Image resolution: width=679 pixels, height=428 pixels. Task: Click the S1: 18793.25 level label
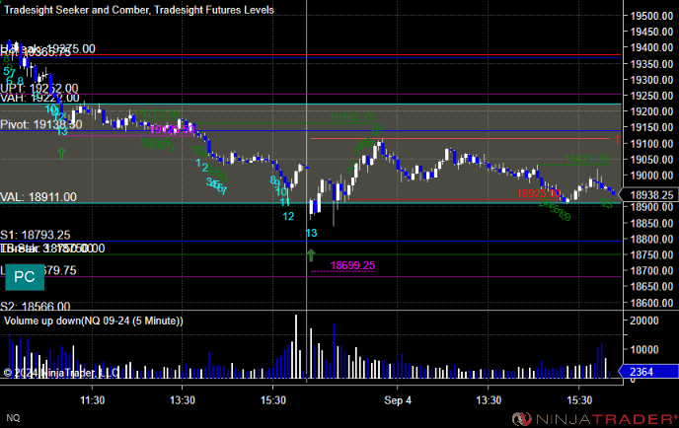point(36,235)
